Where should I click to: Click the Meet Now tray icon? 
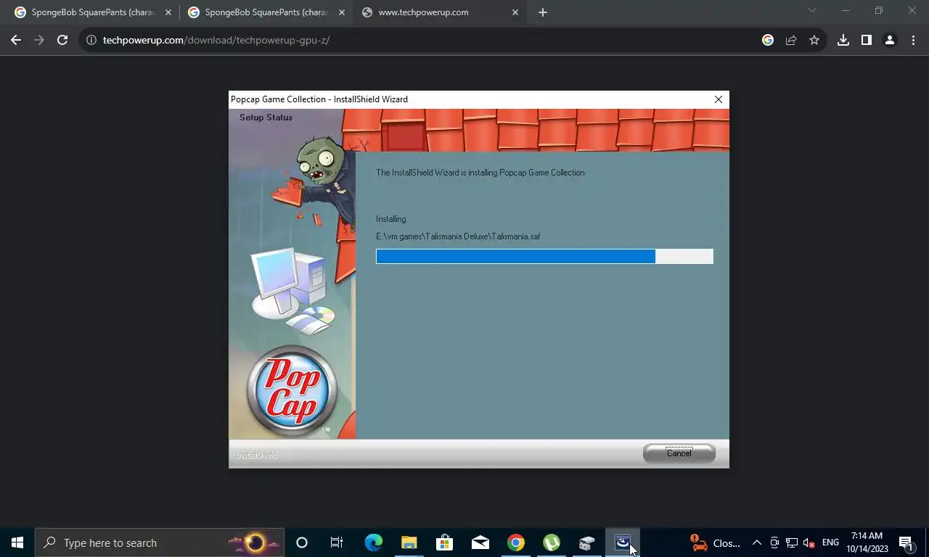774,542
